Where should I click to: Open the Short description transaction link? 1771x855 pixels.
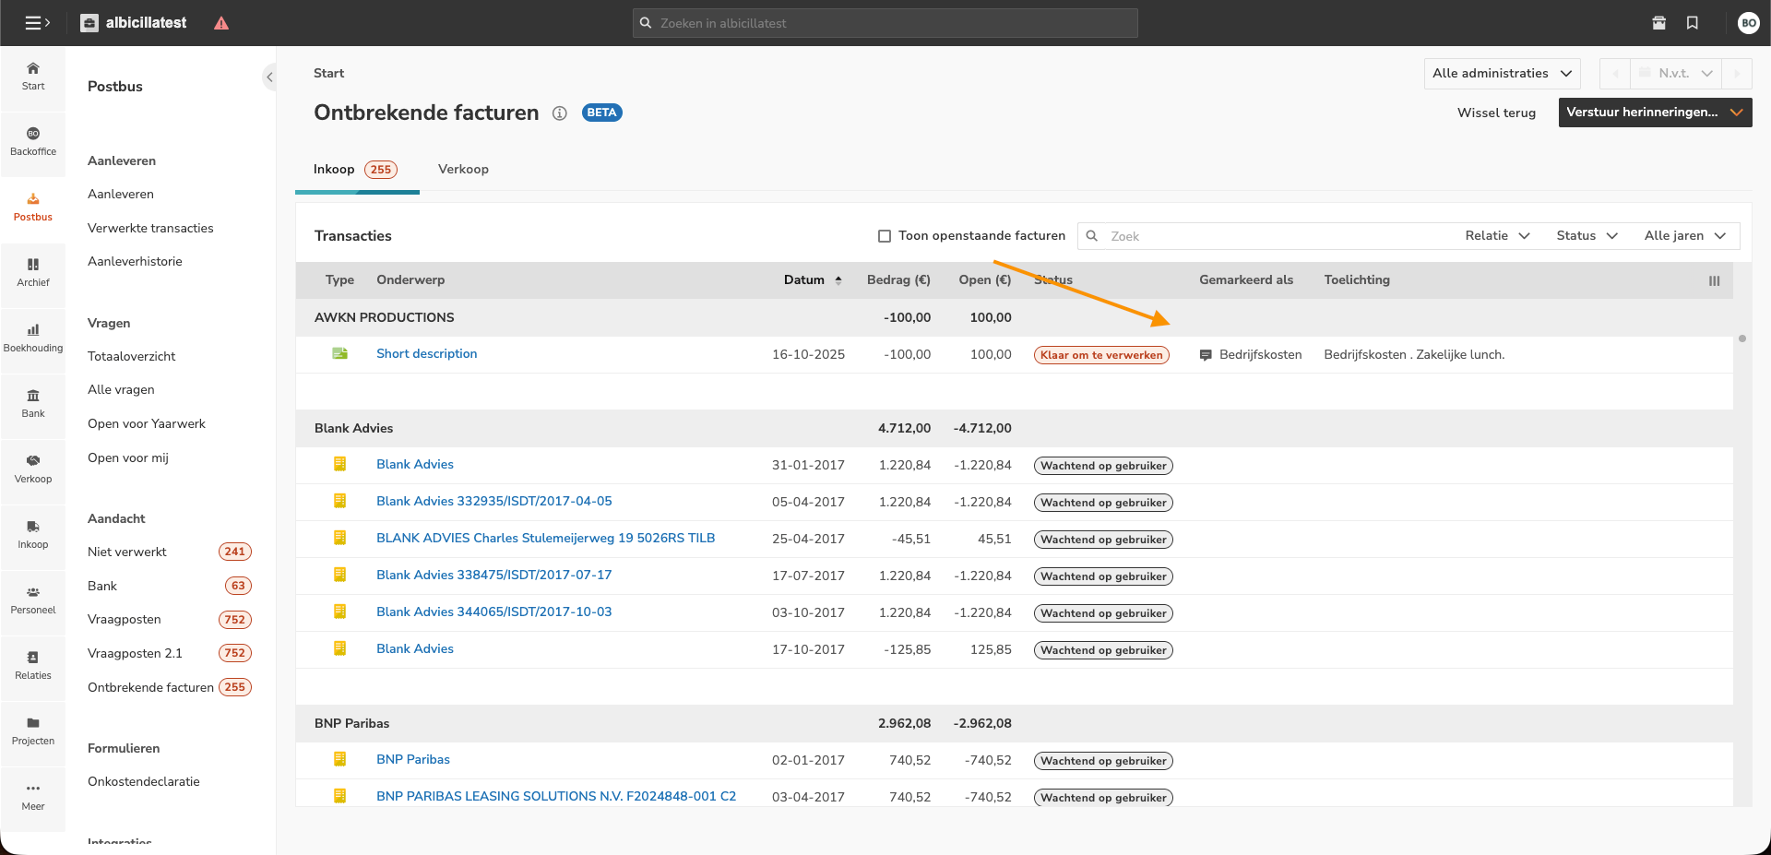pos(426,354)
